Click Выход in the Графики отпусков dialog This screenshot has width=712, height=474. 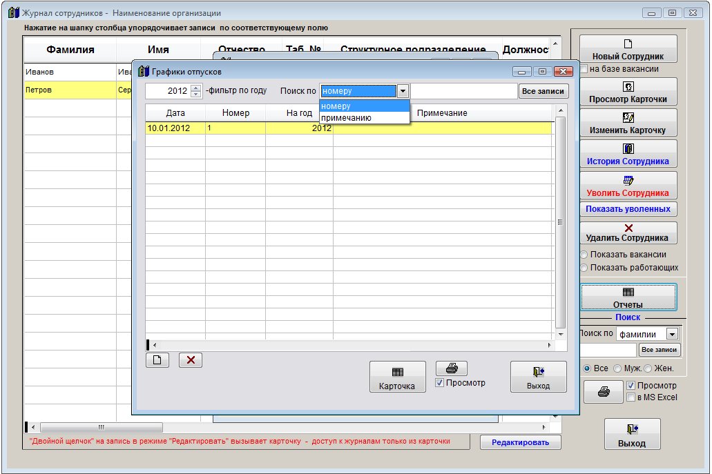pos(538,377)
